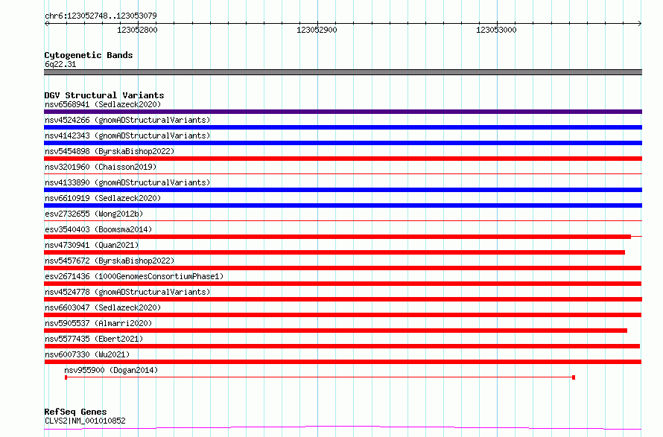This screenshot has width=663, height=437.
Task: Select nsv4730941 (Quan2021) label
Action: click(x=92, y=245)
